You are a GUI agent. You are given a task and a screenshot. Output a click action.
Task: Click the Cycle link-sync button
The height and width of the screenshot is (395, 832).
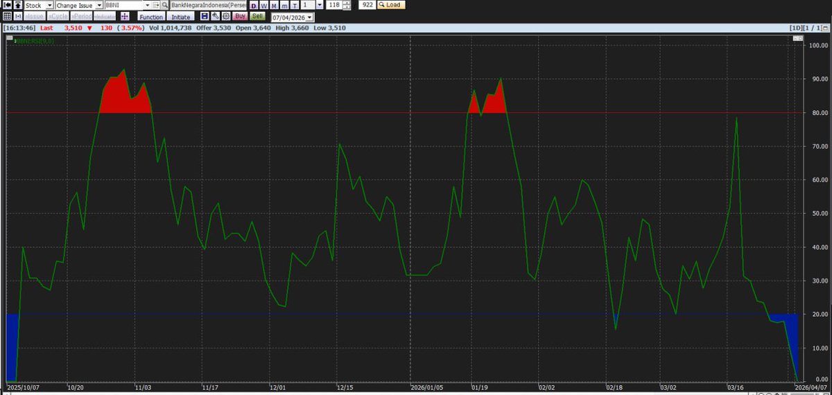tap(58, 17)
